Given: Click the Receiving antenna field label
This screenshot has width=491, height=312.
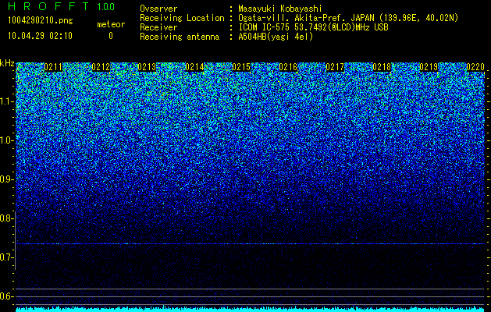Looking at the screenshot, I should coord(180,37).
